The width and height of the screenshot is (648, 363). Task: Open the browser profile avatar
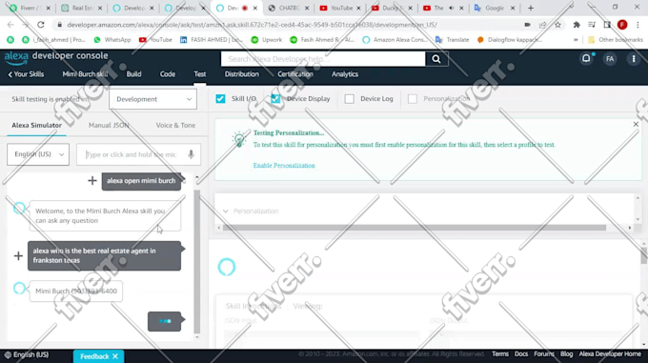click(622, 25)
